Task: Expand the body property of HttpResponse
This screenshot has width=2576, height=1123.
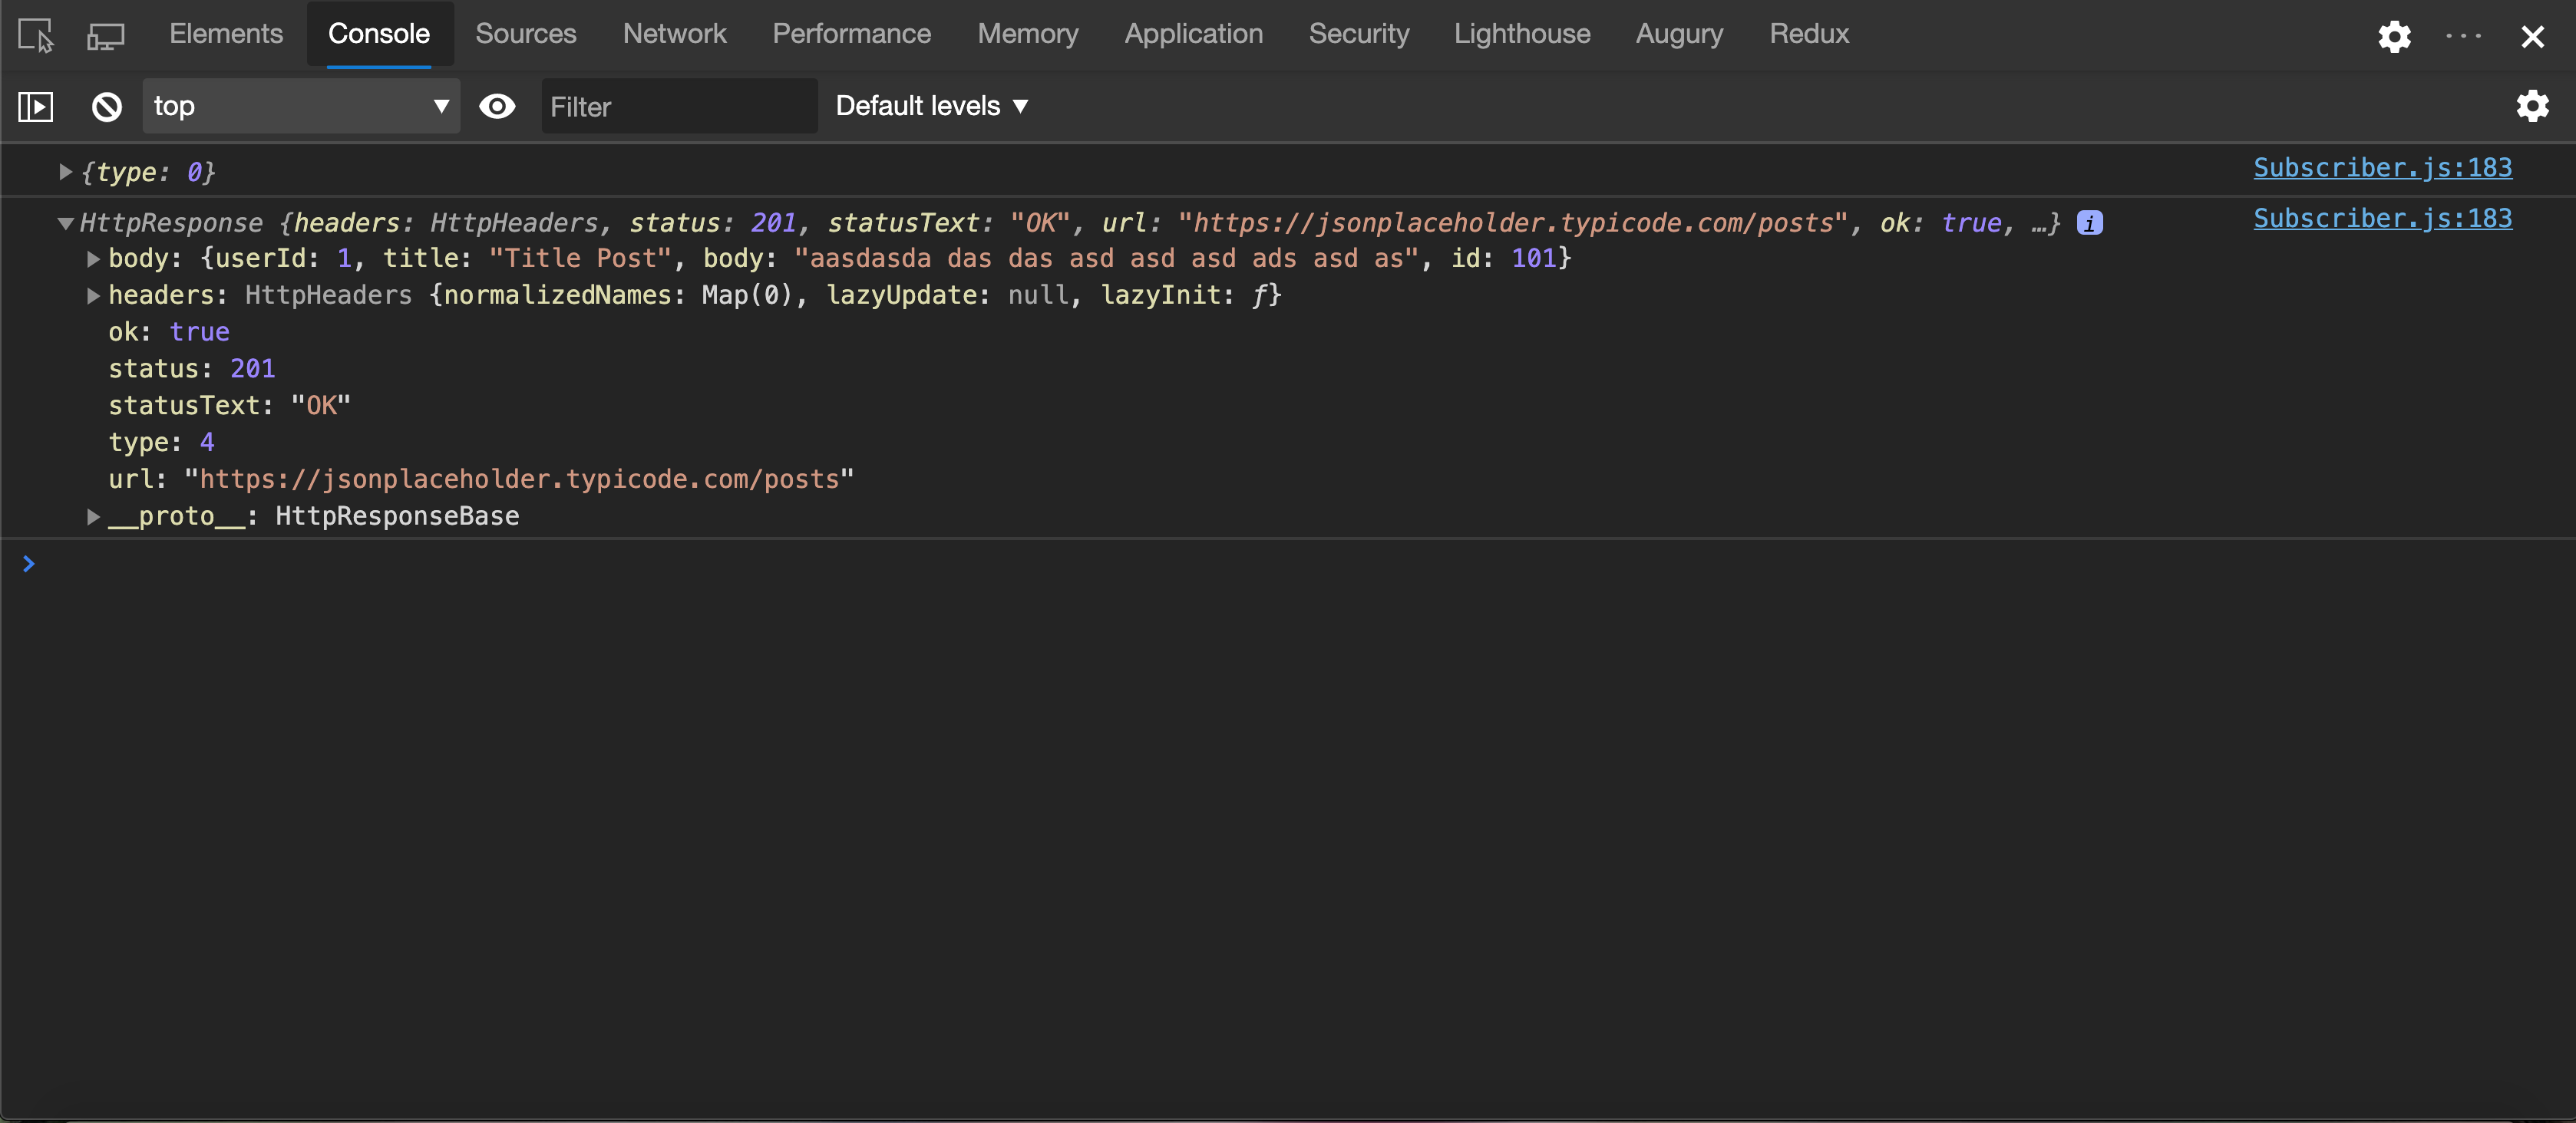Action: 93,259
